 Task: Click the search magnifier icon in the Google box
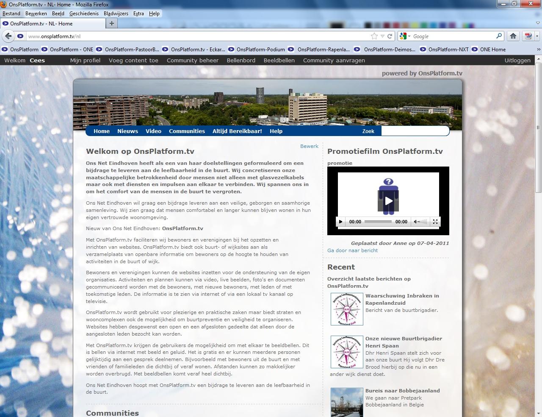(x=499, y=36)
